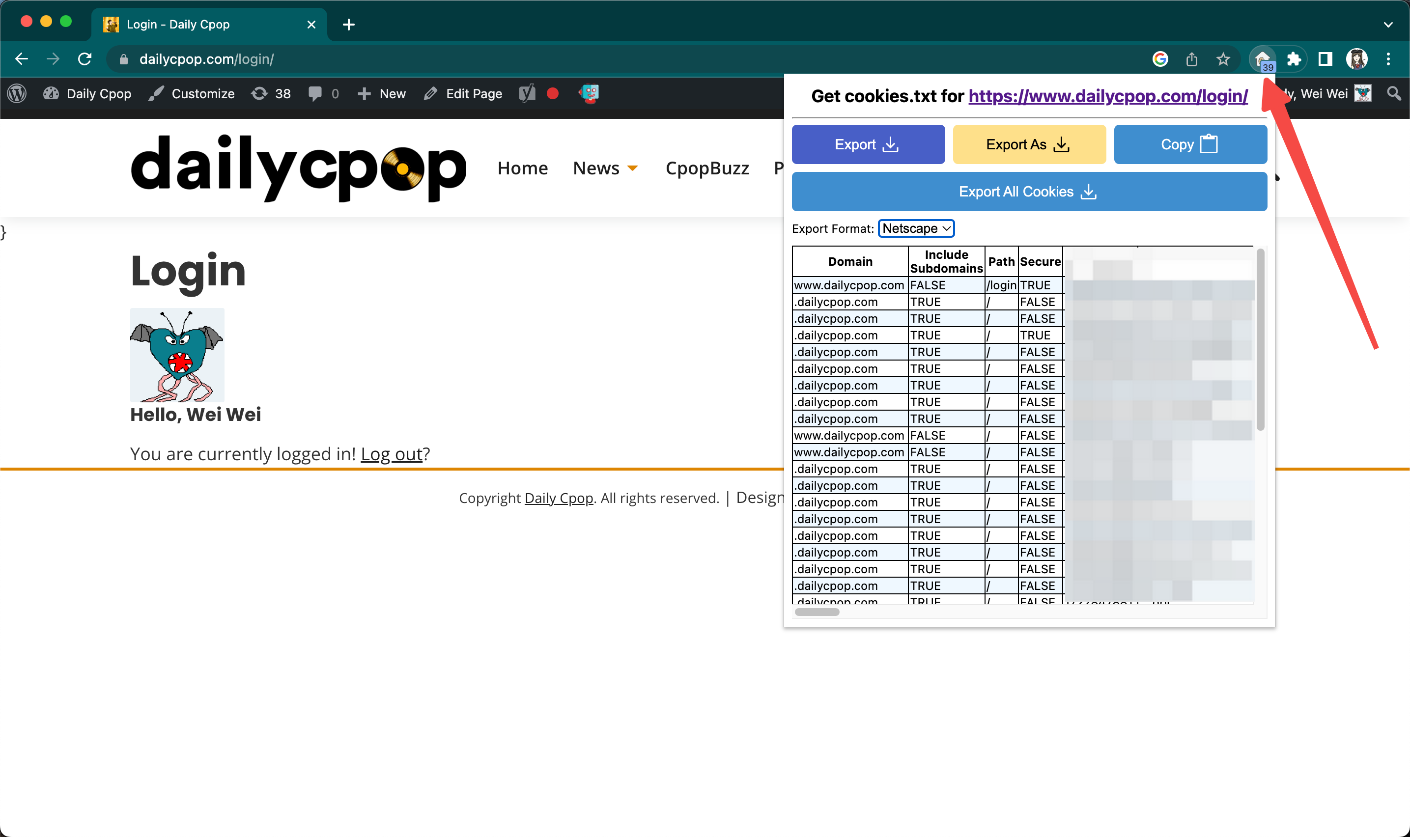
Task: Toggle the Chrome side panel icon
Action: pyautogui.click(x=1325, y=58)
